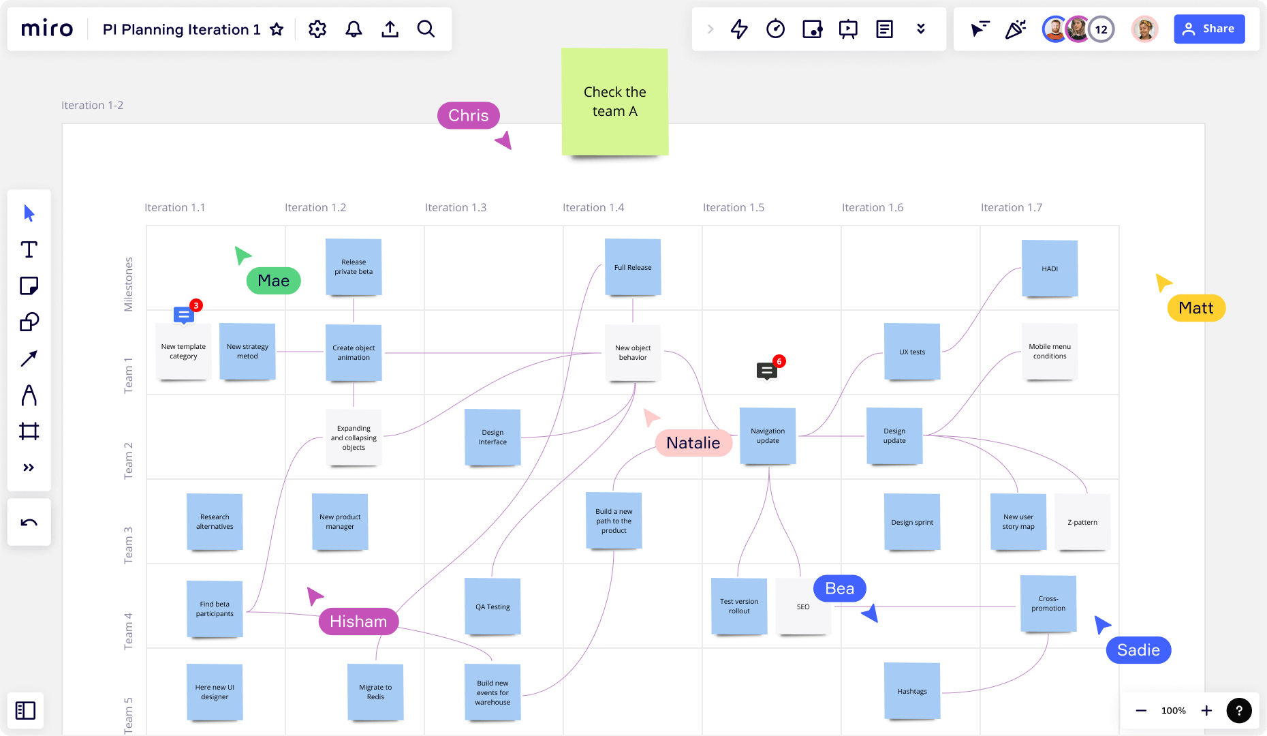Open the shapes tool
The height and width of the screenshot is (736, 1267).
click(x=29, y=322)
